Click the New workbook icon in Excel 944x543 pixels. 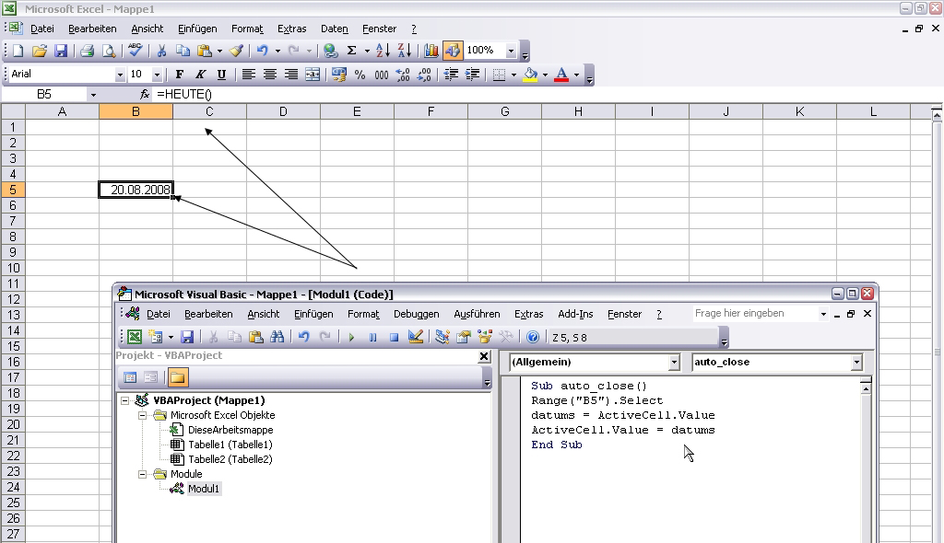click(18, 51)
